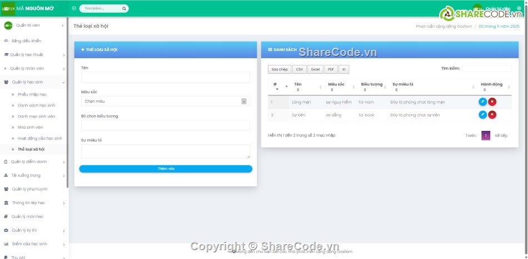Click into the Sự miêu tả textarea
Screen dimensions: 528x259
pyautogui.click(x=165, y=151)
